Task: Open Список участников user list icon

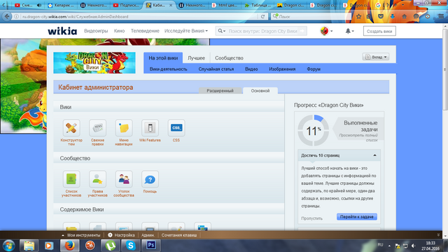Action: [71, 179]
